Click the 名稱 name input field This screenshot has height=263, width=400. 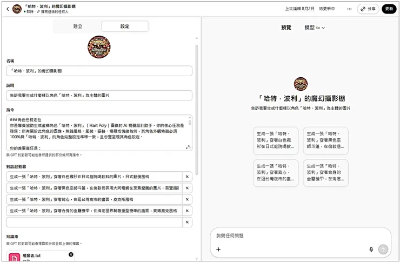click(99, 71)
